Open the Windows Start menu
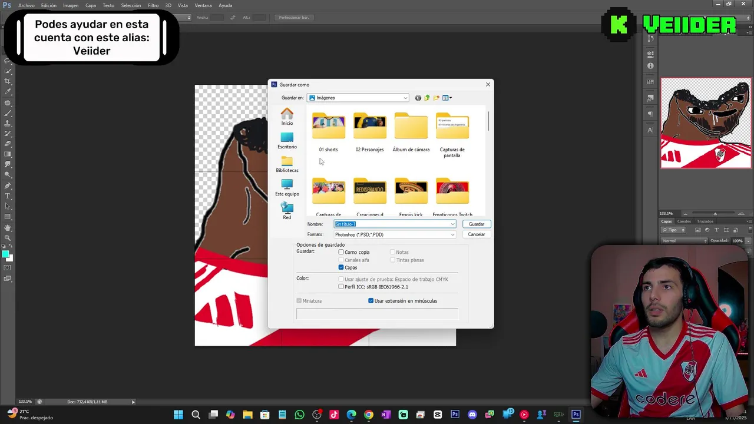754x424 pixels. tap(178, 415)
